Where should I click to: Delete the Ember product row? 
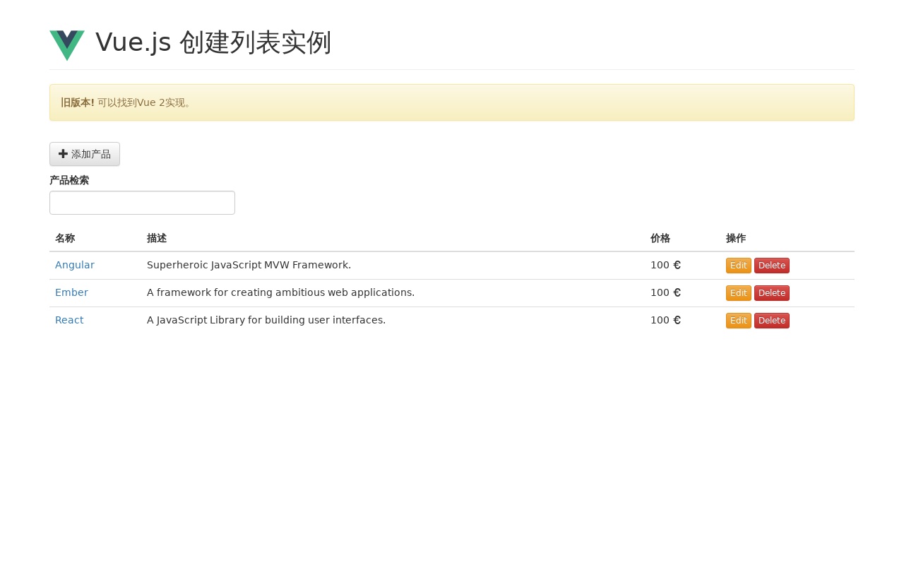[772, 293]
